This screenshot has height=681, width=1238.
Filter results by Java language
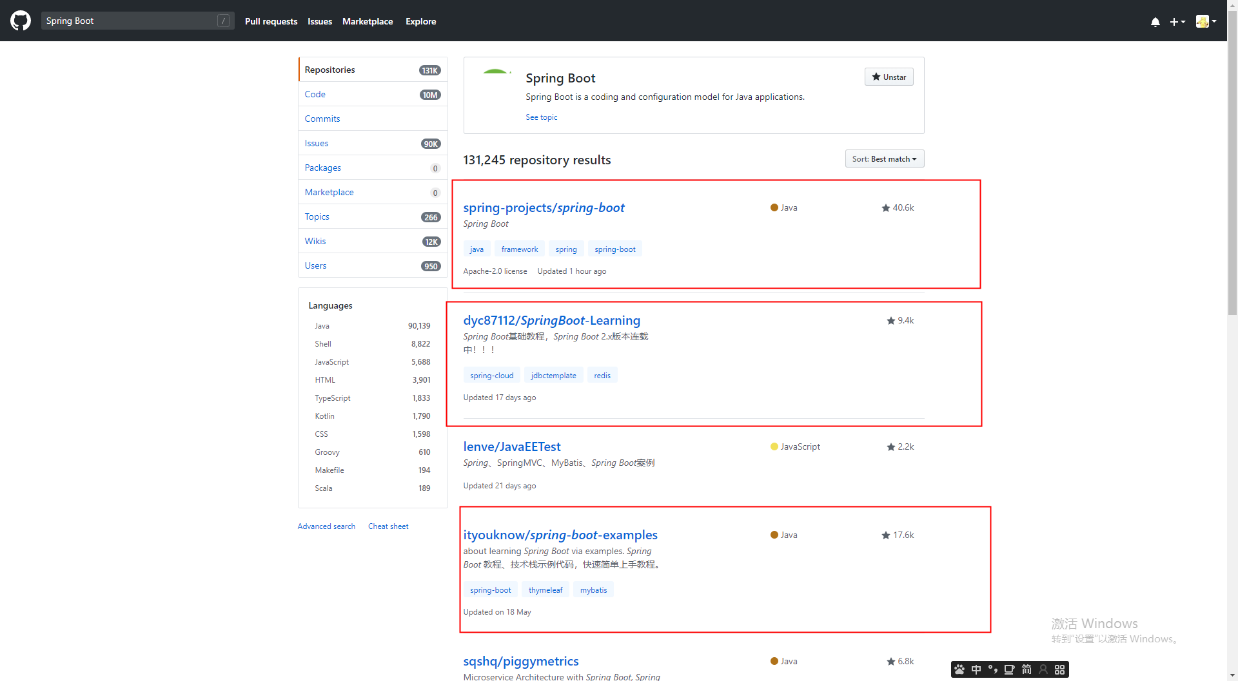(x=322, y=326)
